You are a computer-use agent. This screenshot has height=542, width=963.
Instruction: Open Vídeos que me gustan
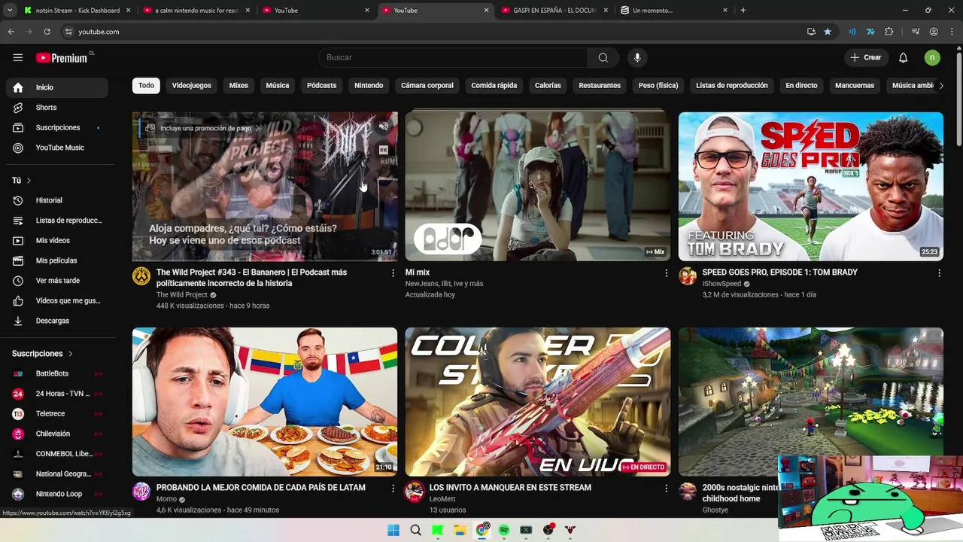pos(57,300)
